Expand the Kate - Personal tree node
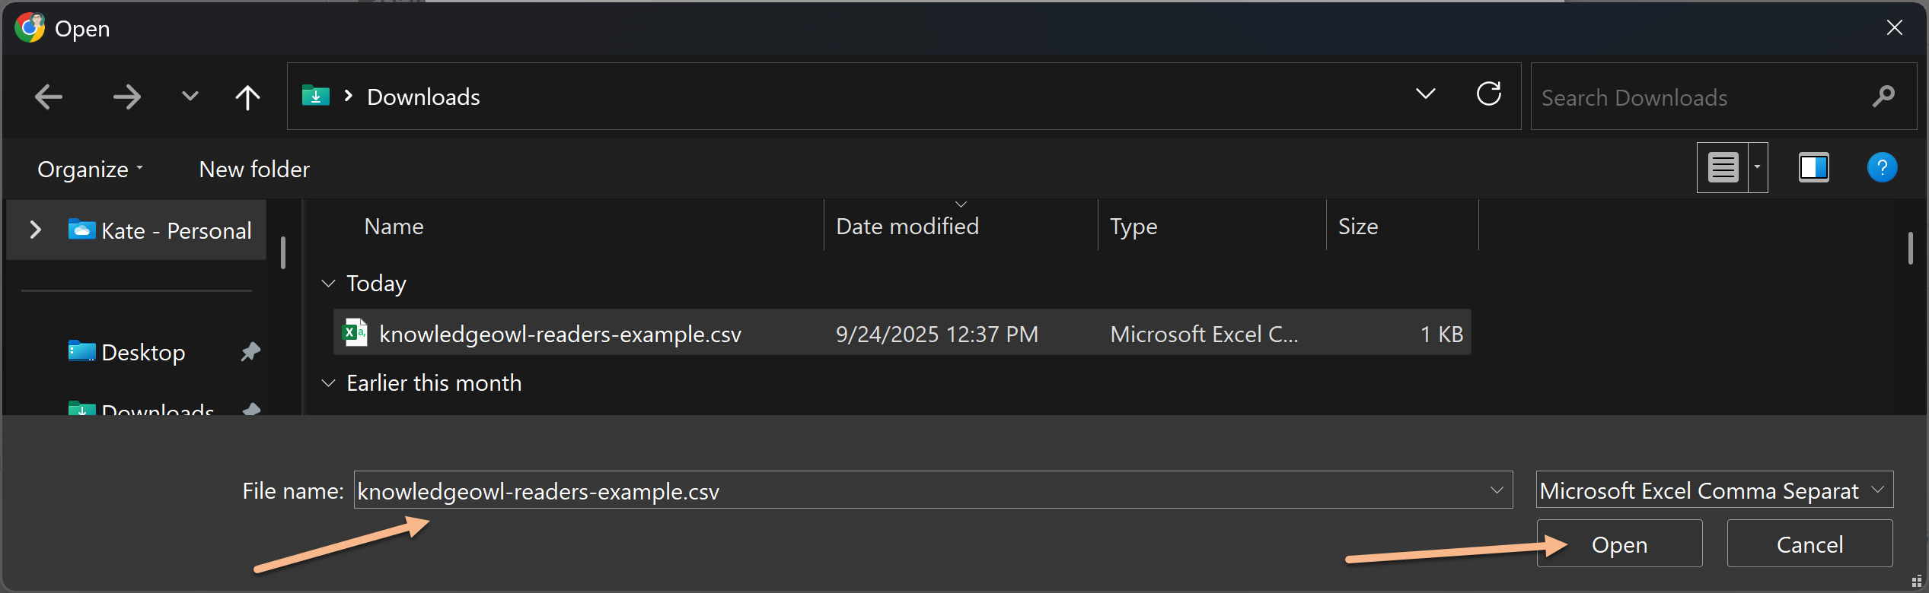1929x593 pixels. (35, 230)
